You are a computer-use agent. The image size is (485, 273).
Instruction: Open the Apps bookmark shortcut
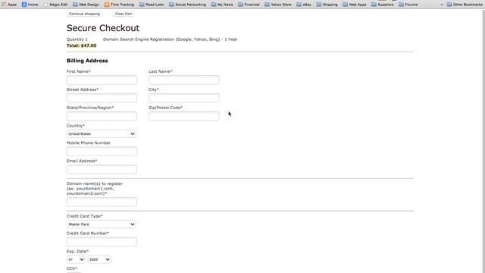coord(9,5)
